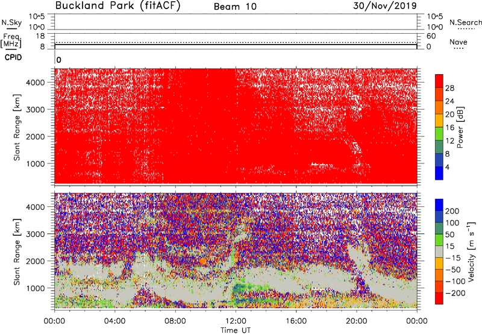Click the Velocity colorbar label "−100"
Screen dimensions: 482x334
pyautogui.click(x=455, y=282)
